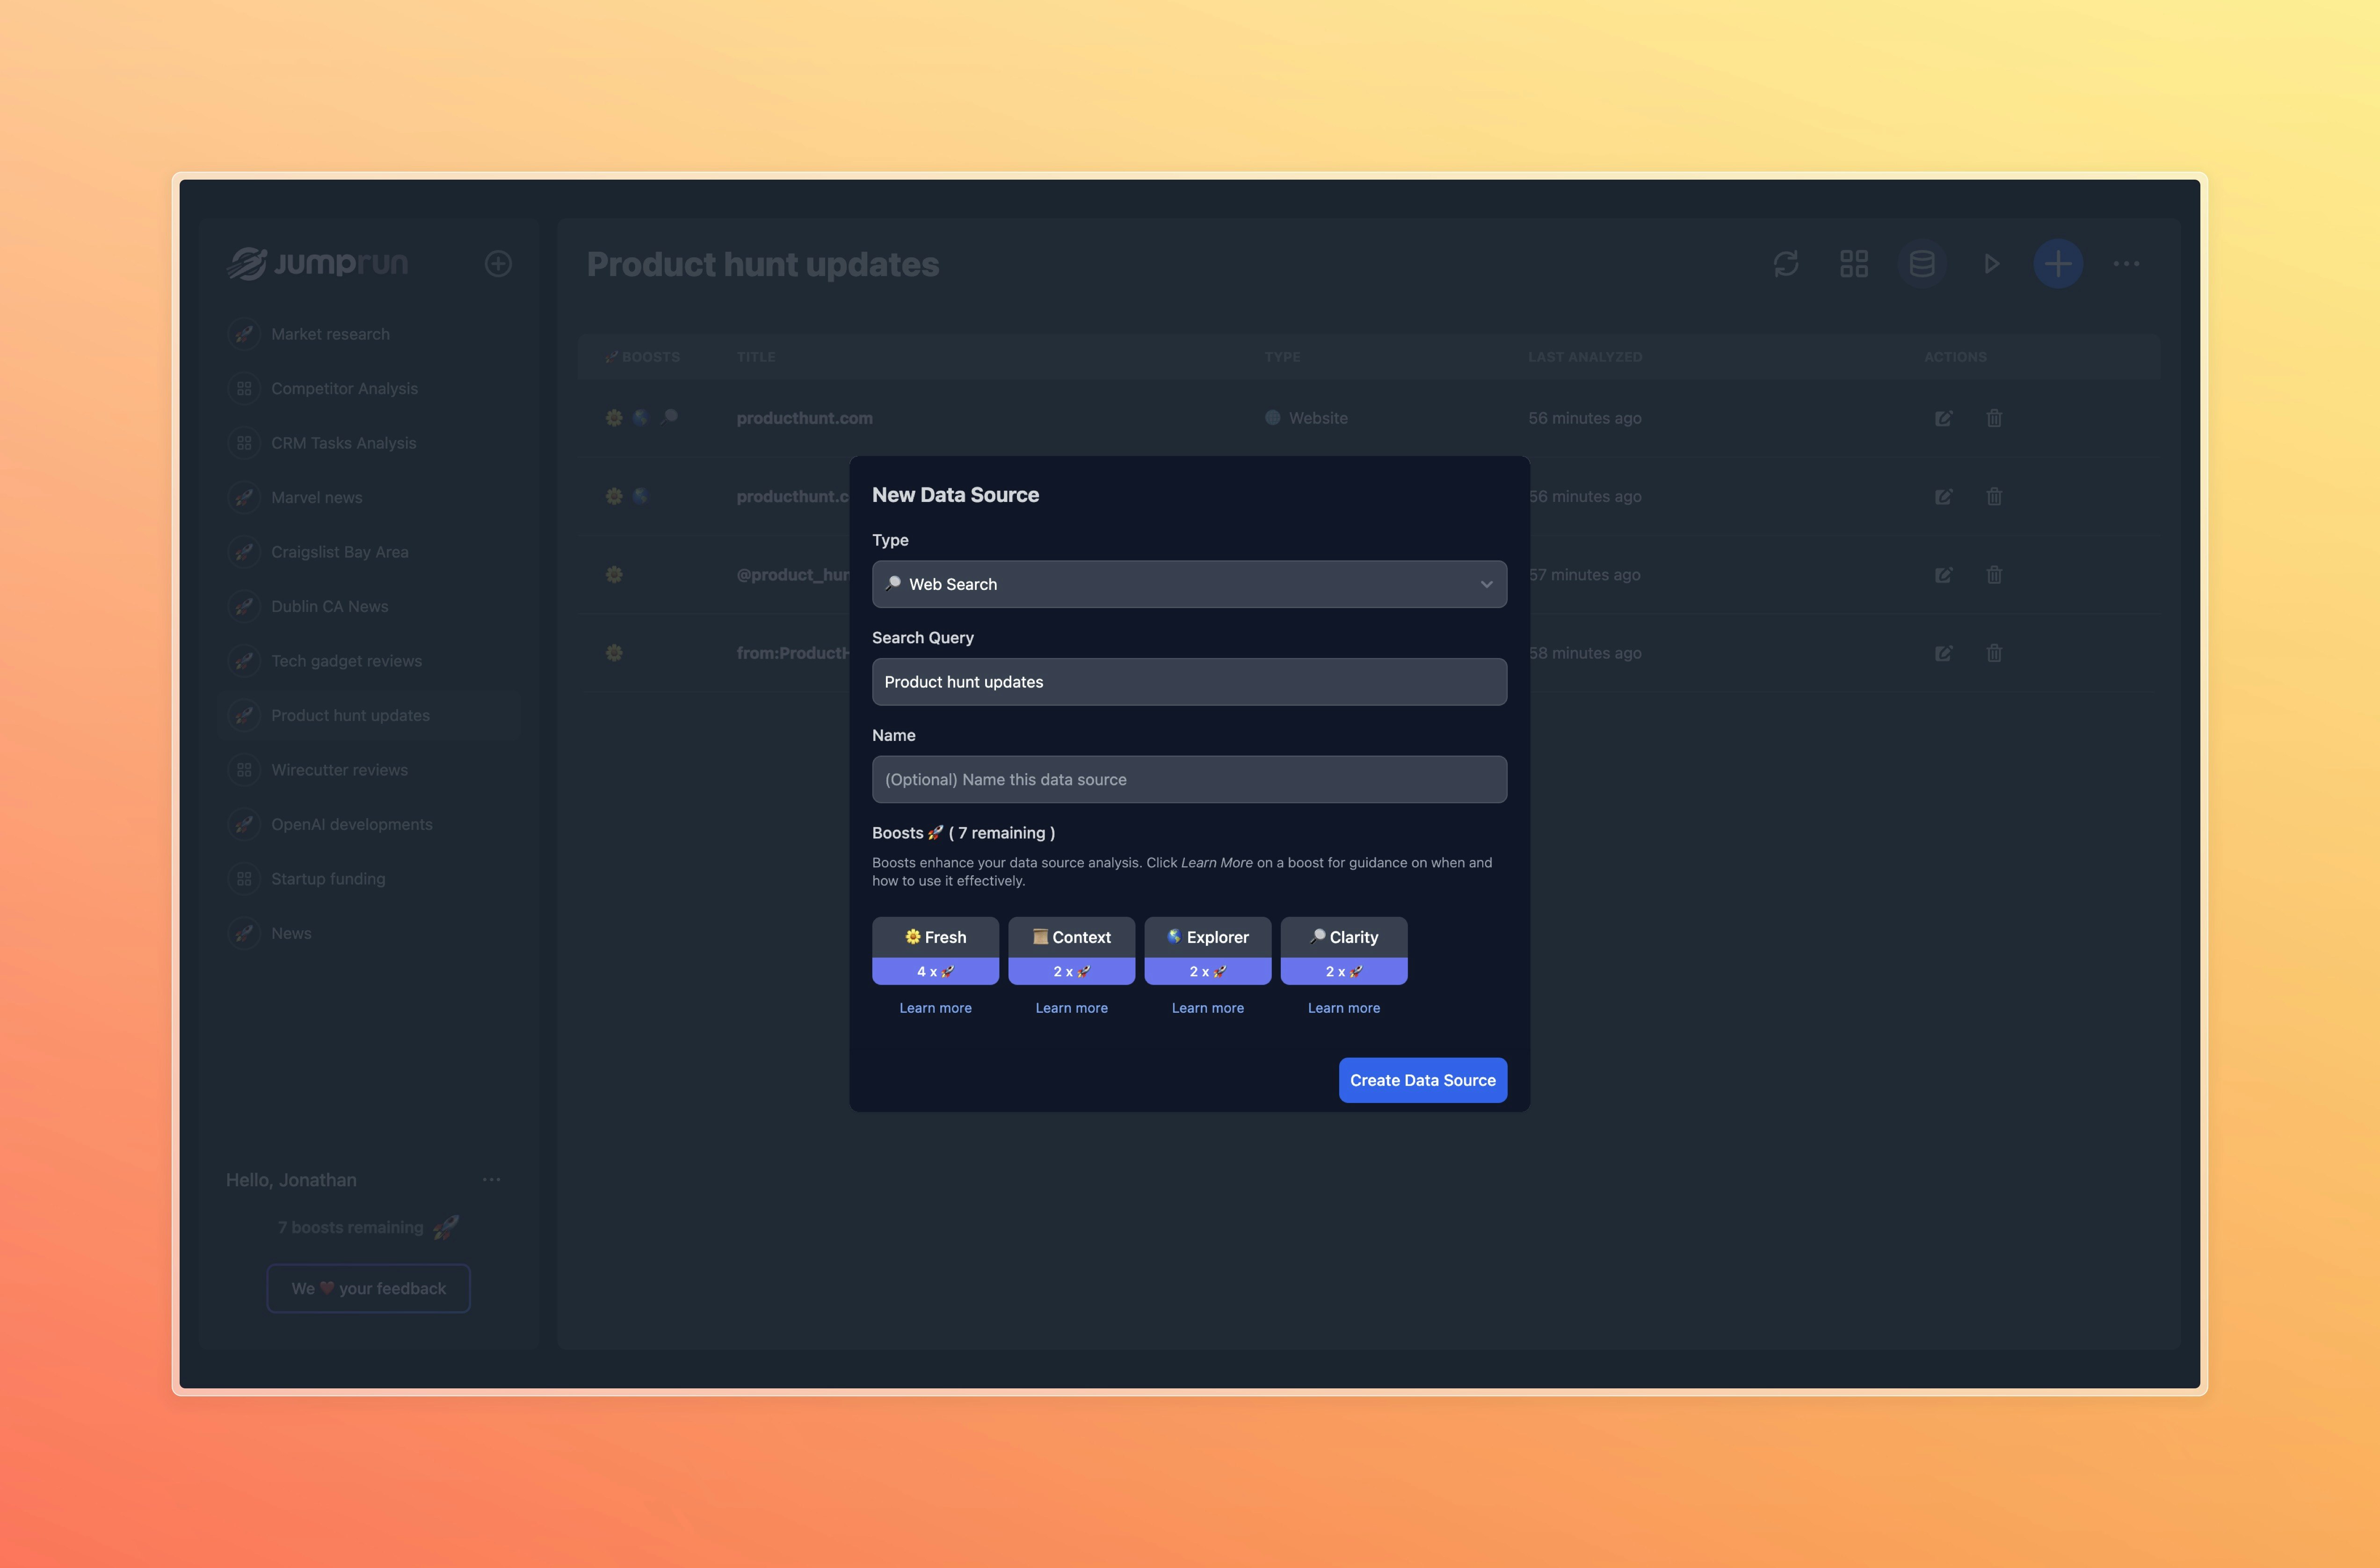Viewport: 2380px width, 1568px height.
Task: Open Tech gadget reviews project
Action: (346, 661)
